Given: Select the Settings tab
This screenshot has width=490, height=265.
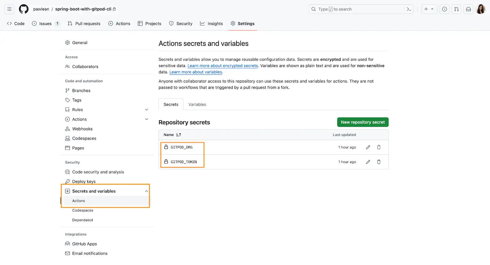Looking at the screenshot, I should (x=243, y=24).
